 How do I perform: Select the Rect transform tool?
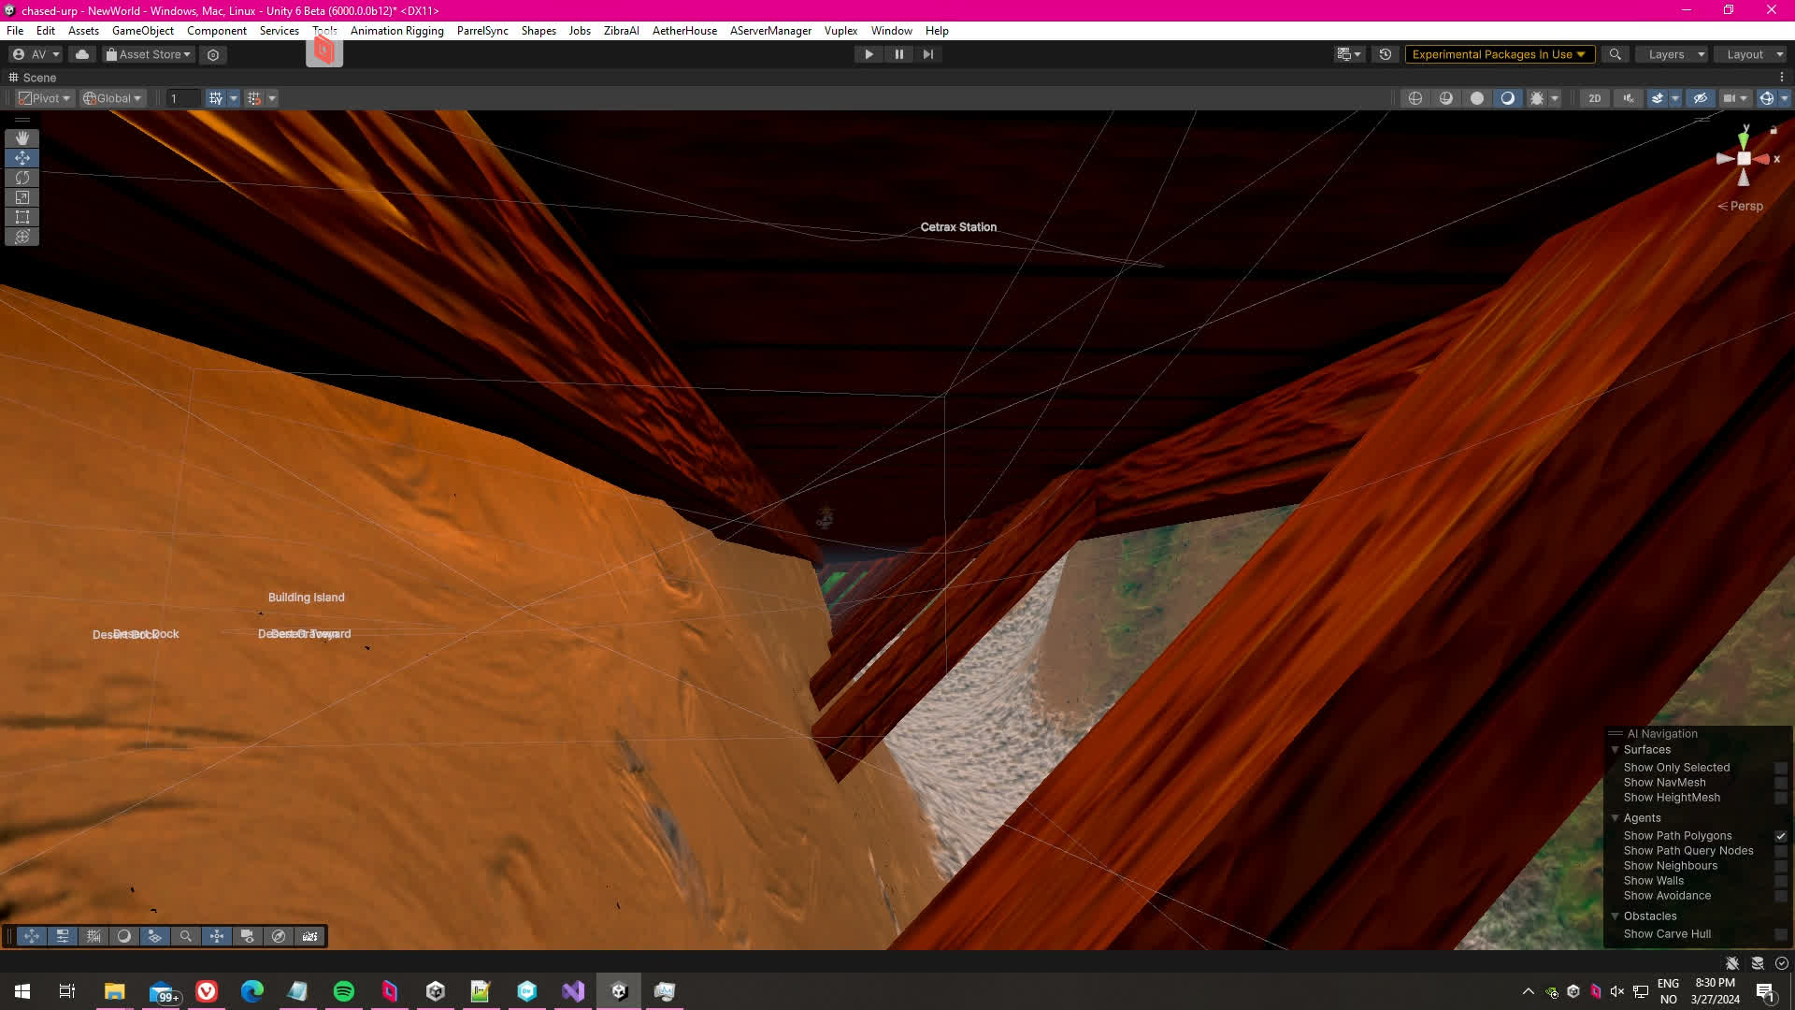22,217
